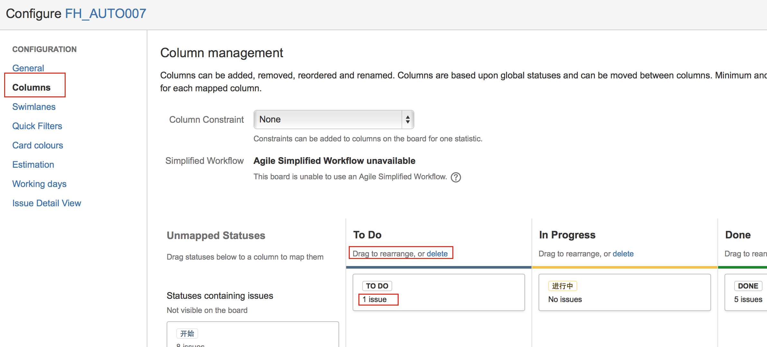Click the 开始 unmapped status card
The width and height of the screenshot is (767, 347).
coord(187,334)
